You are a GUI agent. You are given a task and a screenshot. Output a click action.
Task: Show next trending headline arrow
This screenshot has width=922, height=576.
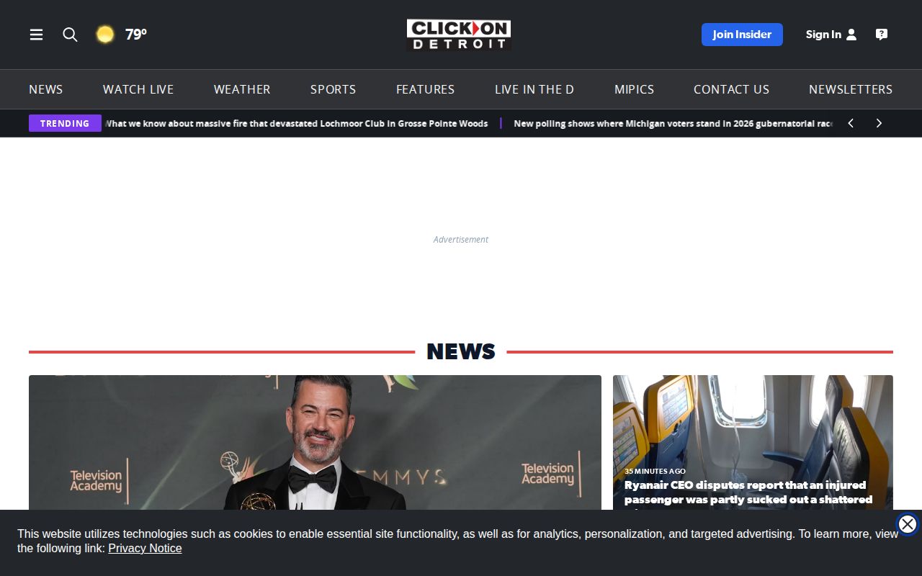click(879, 123)
